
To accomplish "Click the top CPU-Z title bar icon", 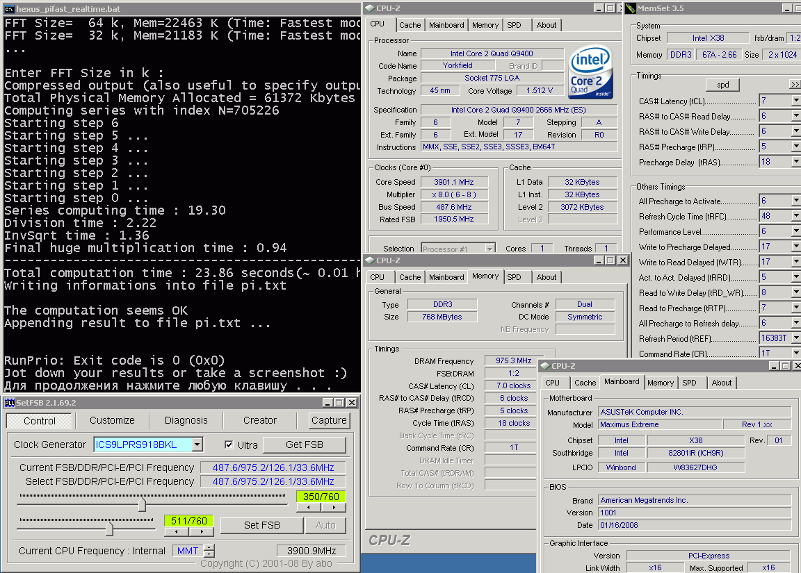I will point(370,8).
